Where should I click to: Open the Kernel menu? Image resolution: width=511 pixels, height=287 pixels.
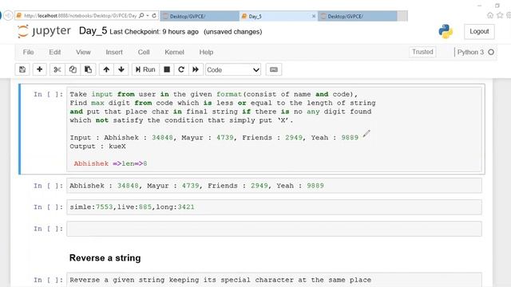(174, 52)
